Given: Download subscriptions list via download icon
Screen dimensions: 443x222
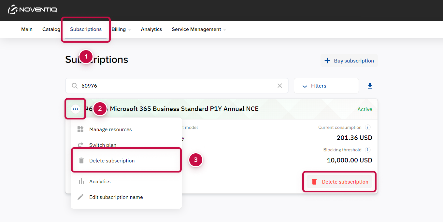Looking at the screenshot, I should point(370,86).
